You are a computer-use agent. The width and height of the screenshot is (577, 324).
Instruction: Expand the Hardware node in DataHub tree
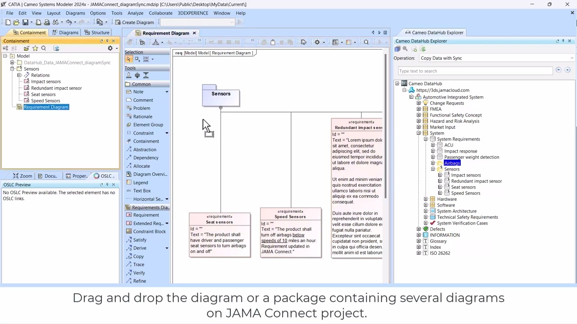click(x=426, y=199)
